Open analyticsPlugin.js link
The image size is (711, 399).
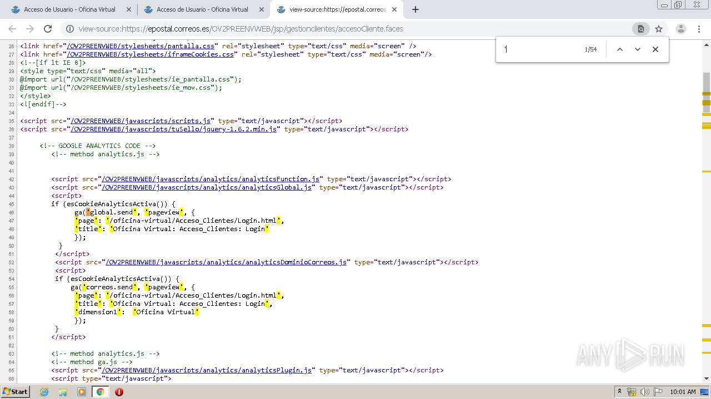click(x=207, y=370)
